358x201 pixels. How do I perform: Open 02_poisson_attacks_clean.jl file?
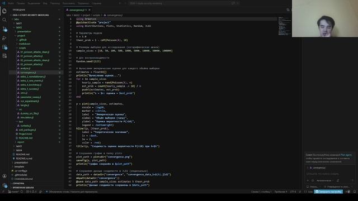click(x=35, y=60)
